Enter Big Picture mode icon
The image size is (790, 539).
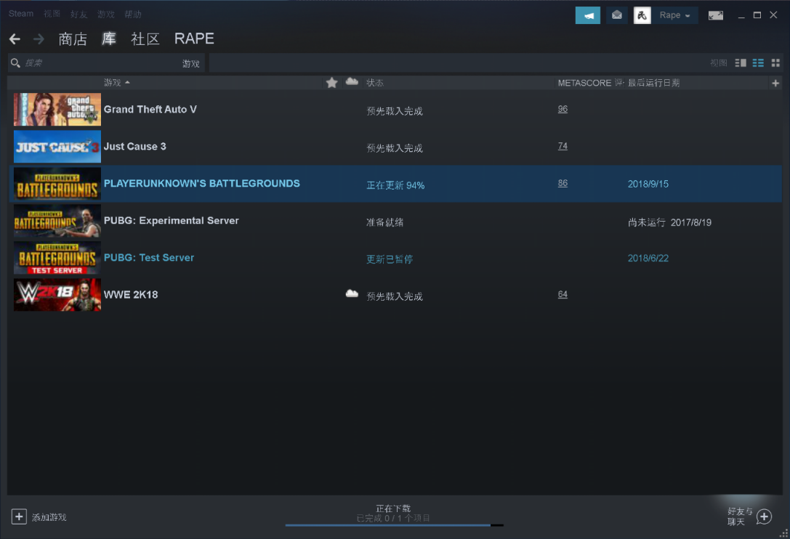715,15
